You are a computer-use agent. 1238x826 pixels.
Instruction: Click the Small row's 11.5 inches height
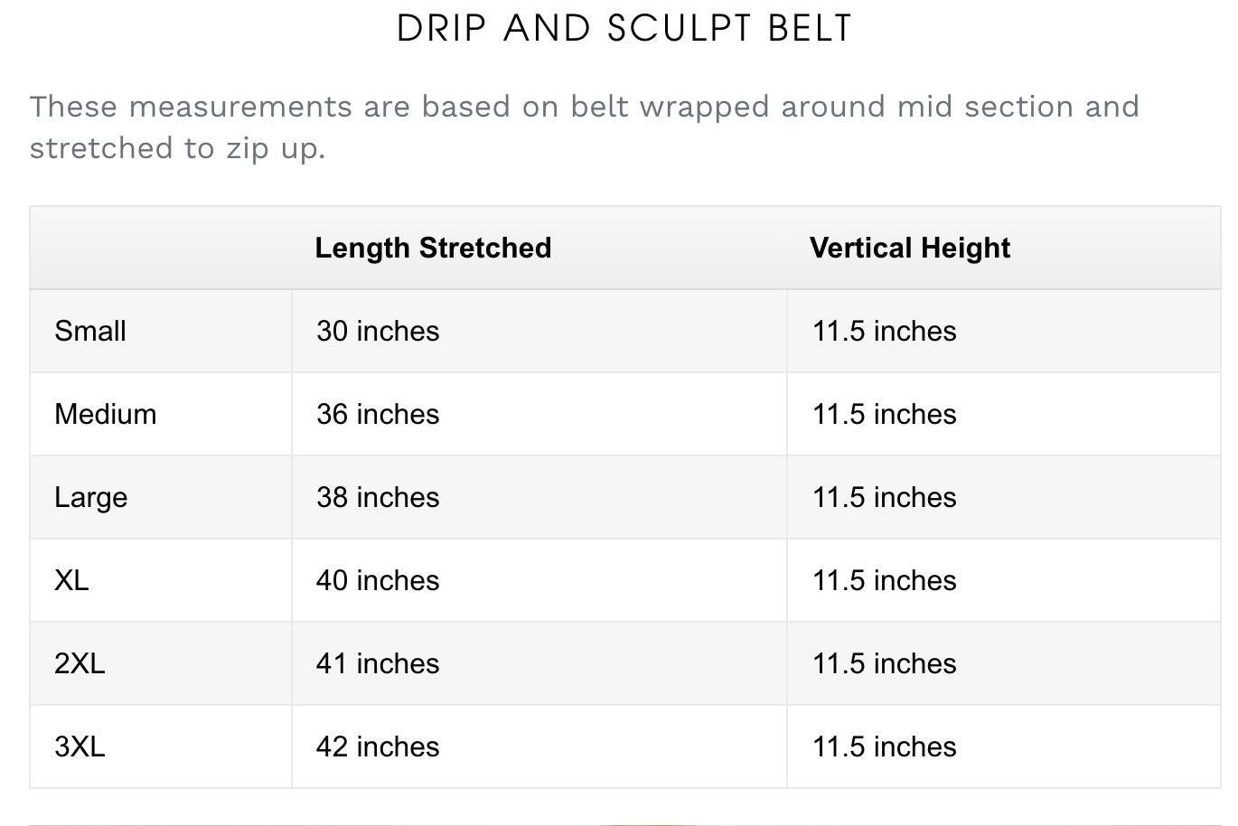click(x=884, y=331)
